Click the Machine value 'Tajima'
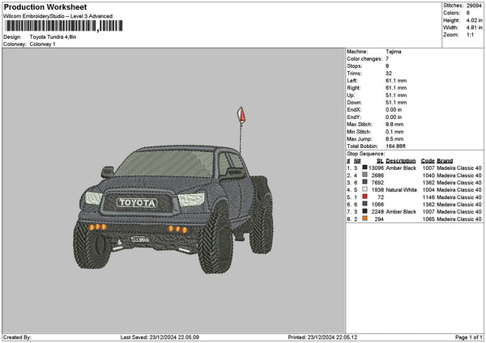 tap(394, 52)
